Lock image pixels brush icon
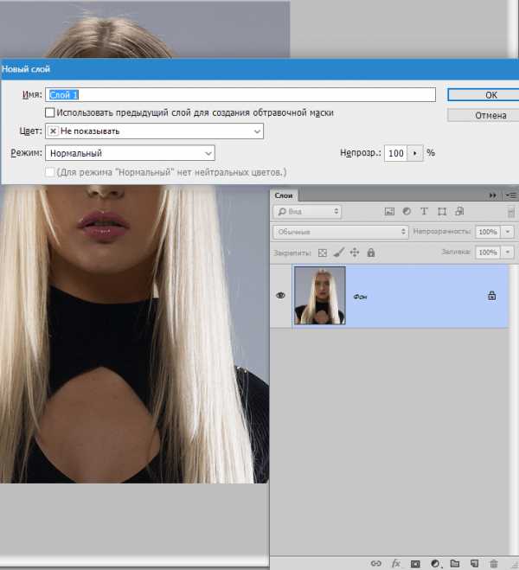The height and width of the screenshot is (570, 519). coord(339,253)
